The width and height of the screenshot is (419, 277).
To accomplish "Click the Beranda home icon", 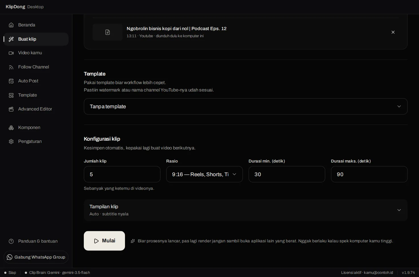I will point(11,25).
